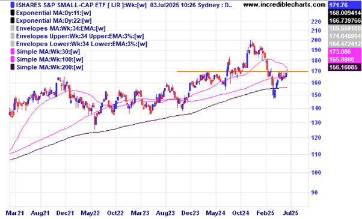This screenshot has width=362, height=219.
Task: Click the Oct24 date axis label
Action: [x=241, y=213]
